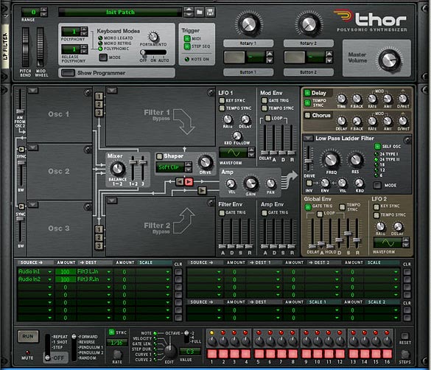Enable Mono Legato keyboard mode
This screenshot has height=370, width=431.
tap(100, 38)
